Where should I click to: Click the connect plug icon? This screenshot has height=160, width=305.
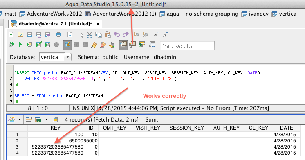94,45
